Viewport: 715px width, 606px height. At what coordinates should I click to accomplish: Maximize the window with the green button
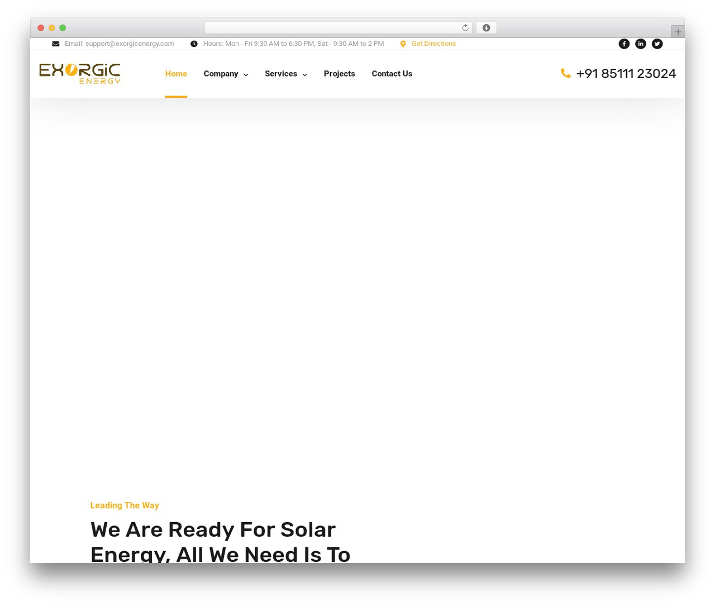[x=63, y=28]
